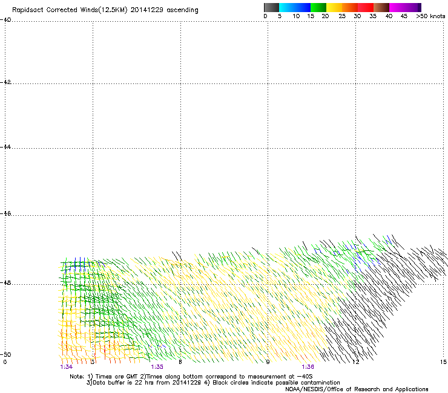Select the orange 25-30 knots color band
Viewport: 448px width, 393px height.
[x=350, y=7]
